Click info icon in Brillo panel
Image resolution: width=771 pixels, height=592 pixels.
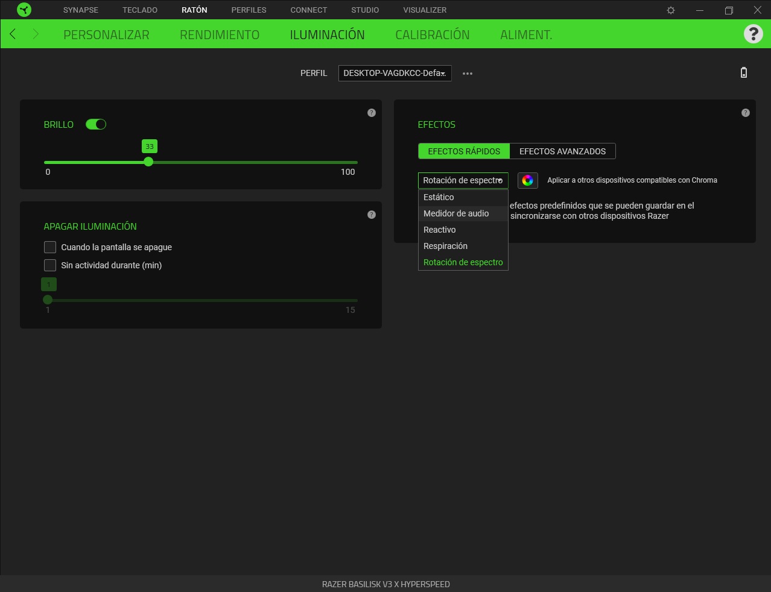pos(372,113)
